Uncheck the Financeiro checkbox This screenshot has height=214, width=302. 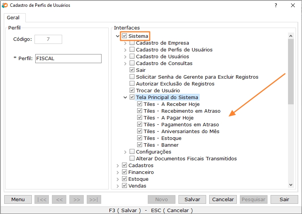(x=124, y=172)
